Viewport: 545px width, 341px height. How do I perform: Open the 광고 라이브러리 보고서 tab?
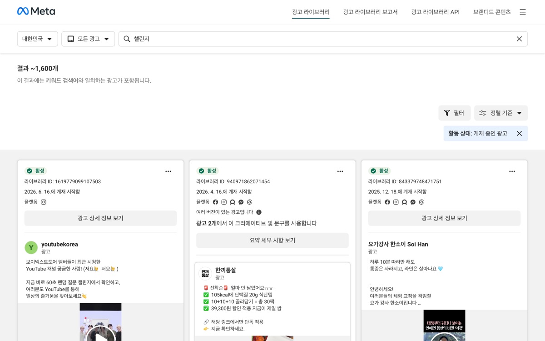pyautogui.click(x=370, y=12)
